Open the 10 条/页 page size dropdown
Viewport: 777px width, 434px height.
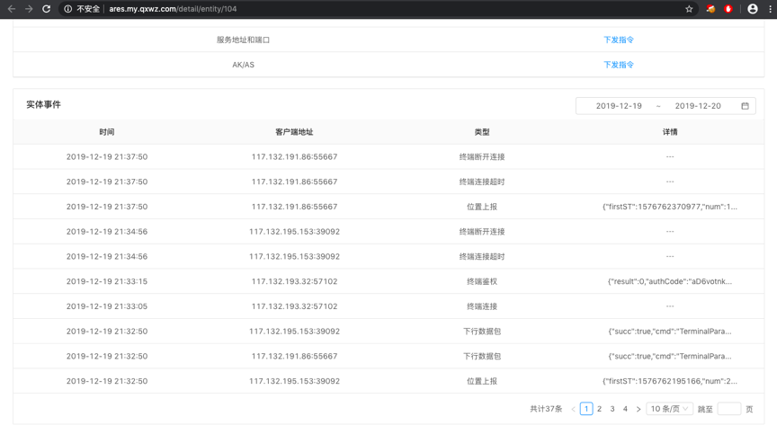point(669,409)
